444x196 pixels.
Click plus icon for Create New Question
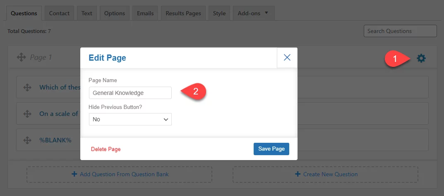pyautogui.click(x=298, y=174)
